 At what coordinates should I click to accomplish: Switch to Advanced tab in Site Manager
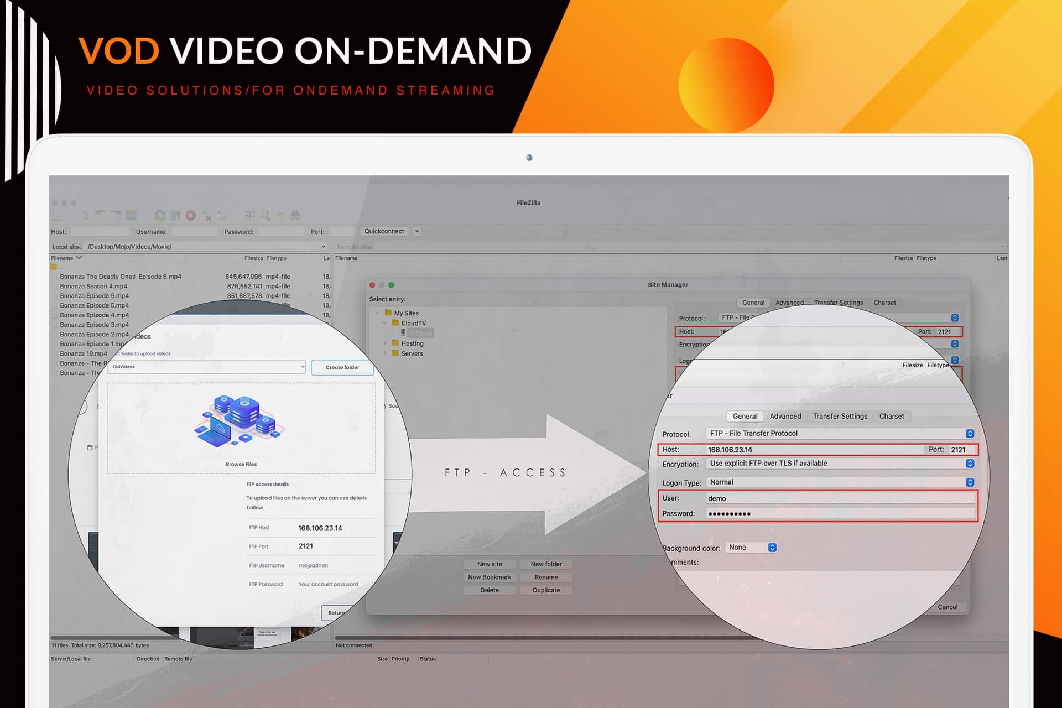tap(789, 303)
